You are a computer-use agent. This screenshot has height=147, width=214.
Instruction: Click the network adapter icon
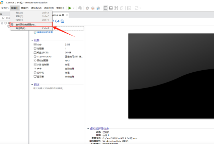tap(35, 60)
